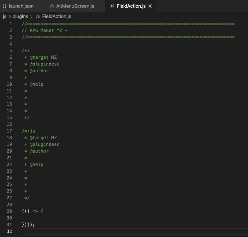Screen dimensions: 248x237
Task: Click the JS icon on FieldAction.js tab
Action: [112, 6]
